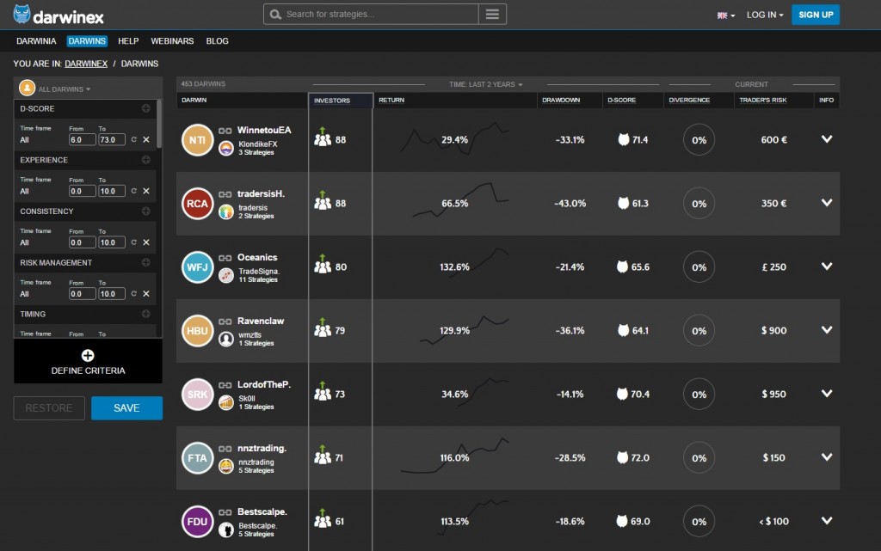The width and height of the screenshot is (881, 551).
Task: Expand info chevron for WinnetouEA row
Action: [x=827, y=139]
